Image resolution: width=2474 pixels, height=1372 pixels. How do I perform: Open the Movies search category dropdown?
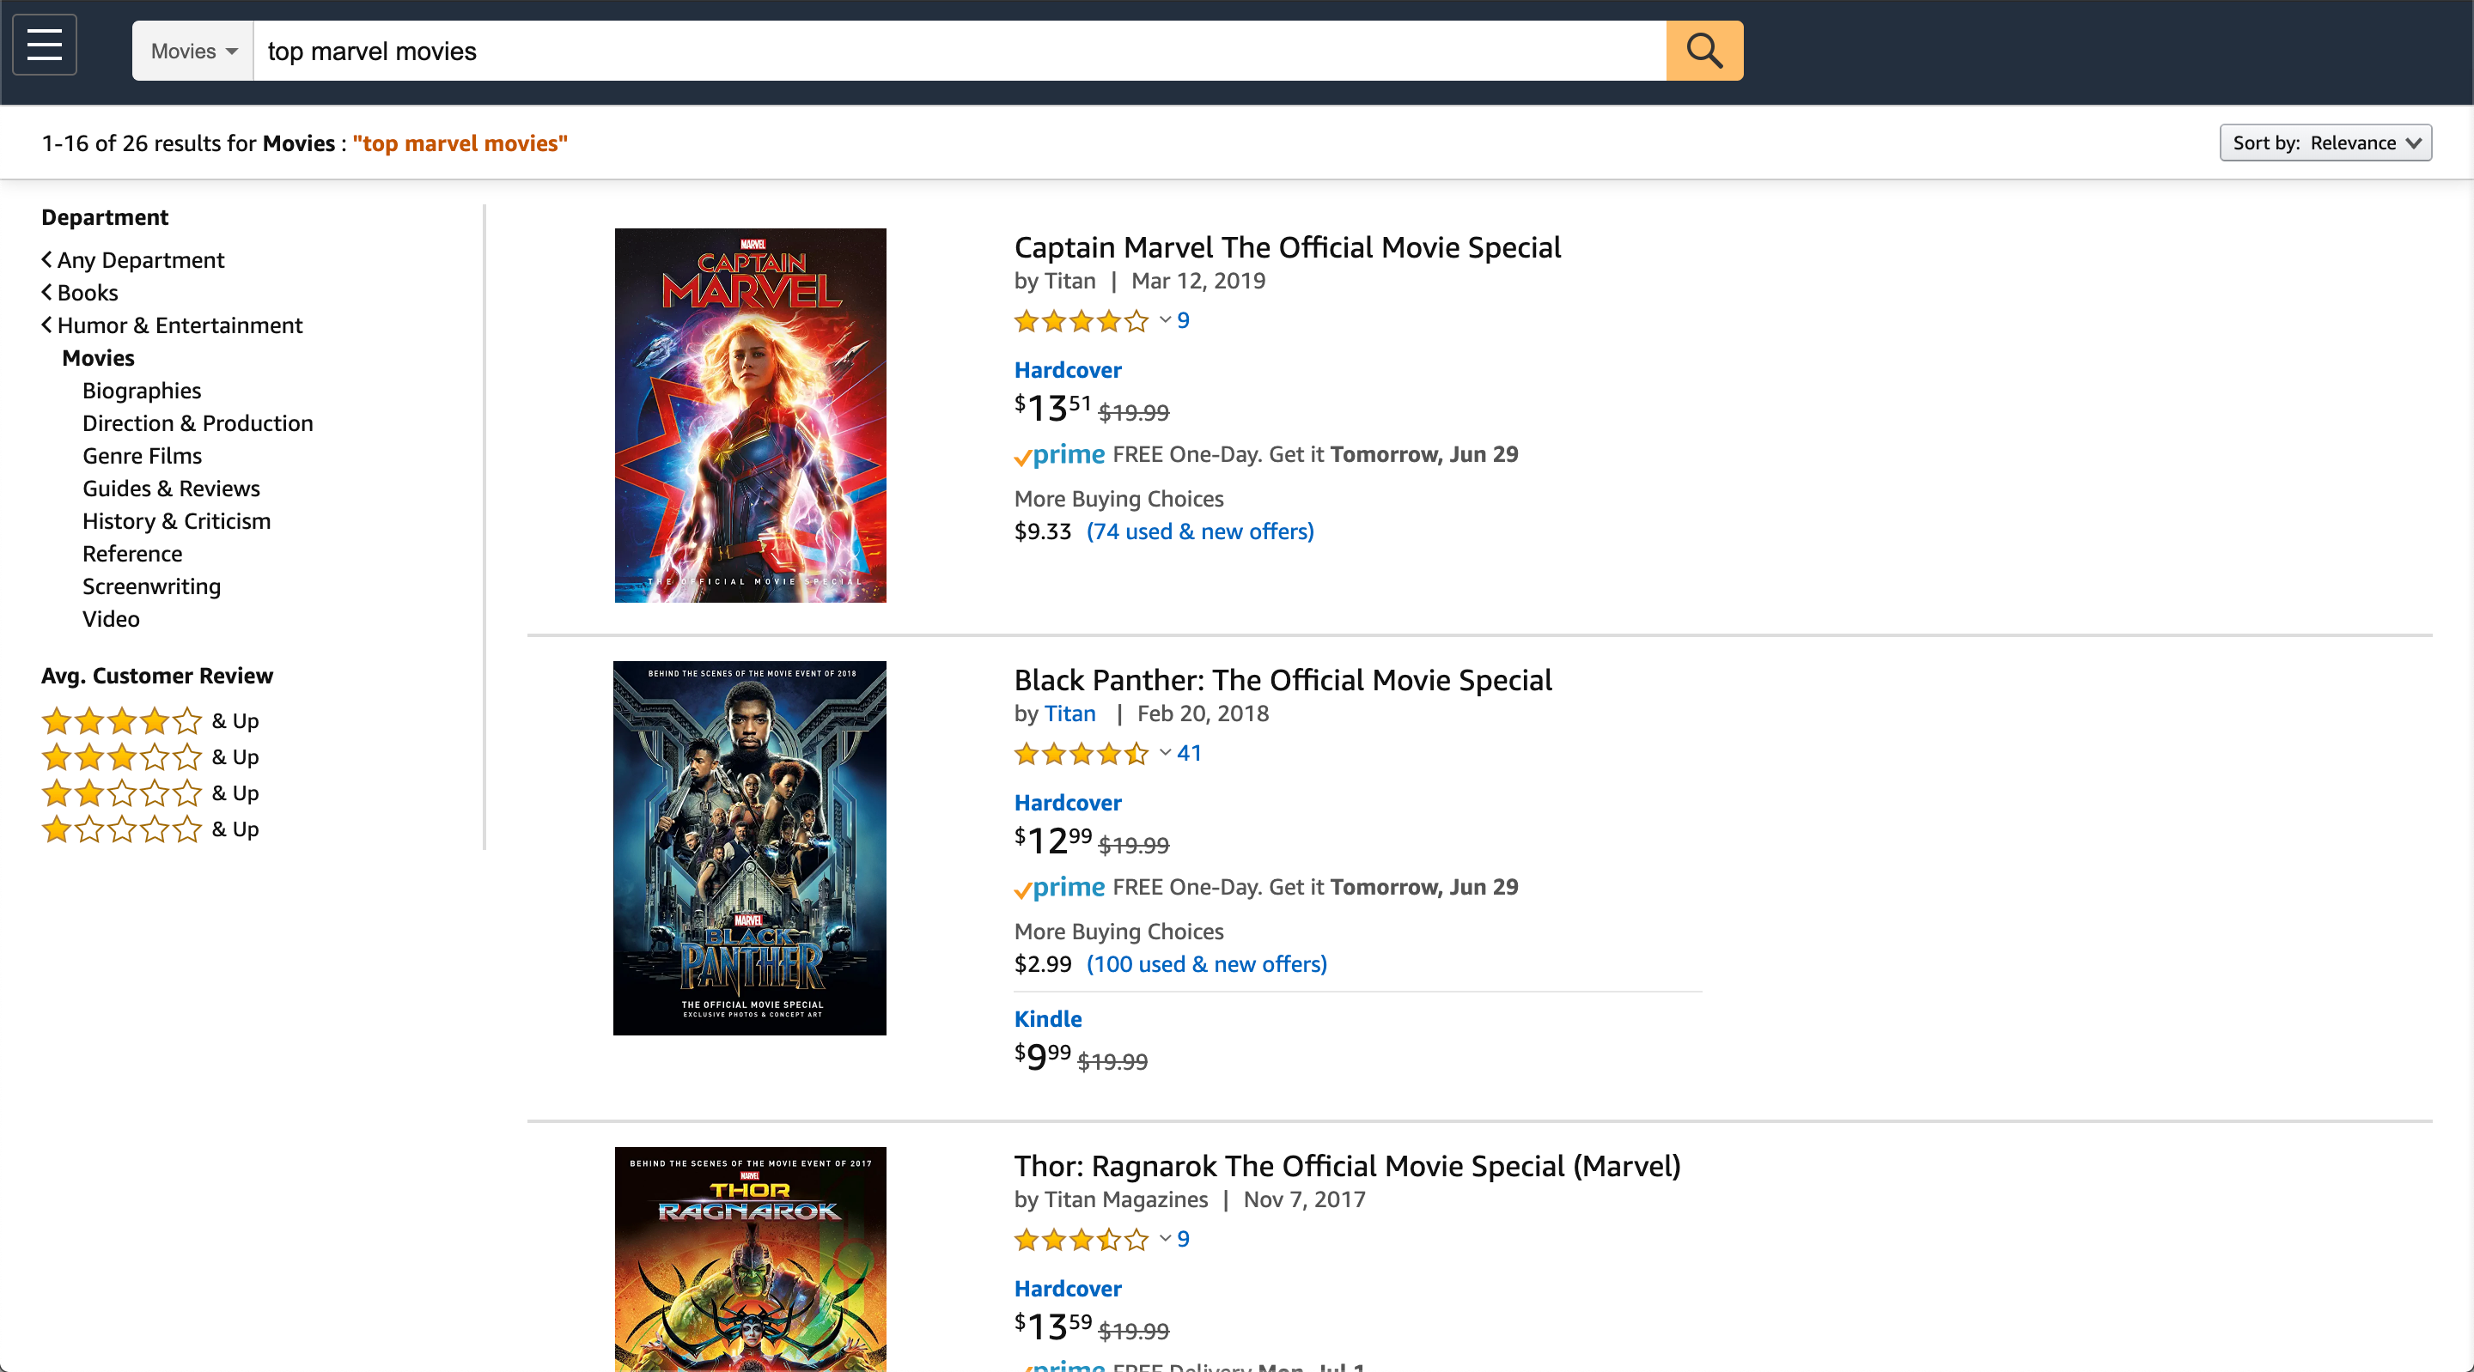click(193, 51)
